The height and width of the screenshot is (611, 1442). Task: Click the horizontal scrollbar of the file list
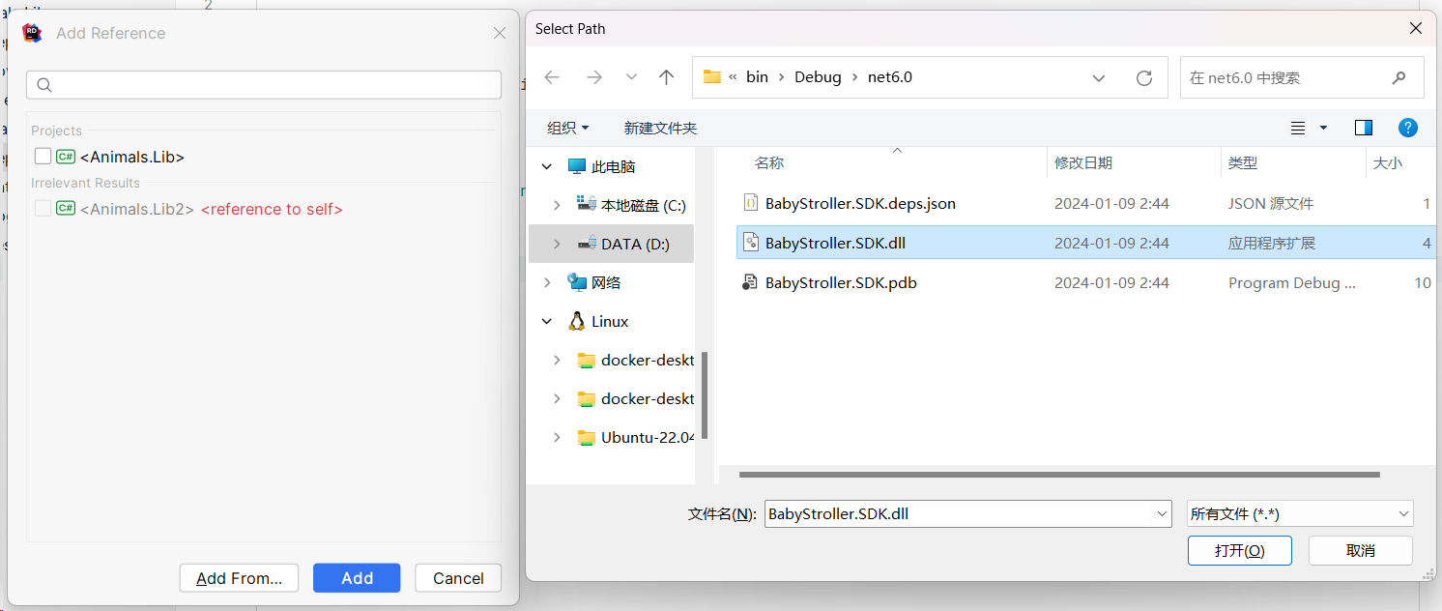point(1059,475)
